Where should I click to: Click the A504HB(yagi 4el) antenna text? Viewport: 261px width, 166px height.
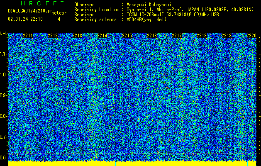click(146, 20)
